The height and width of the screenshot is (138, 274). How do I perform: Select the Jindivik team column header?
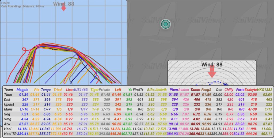tap(161, 90)
